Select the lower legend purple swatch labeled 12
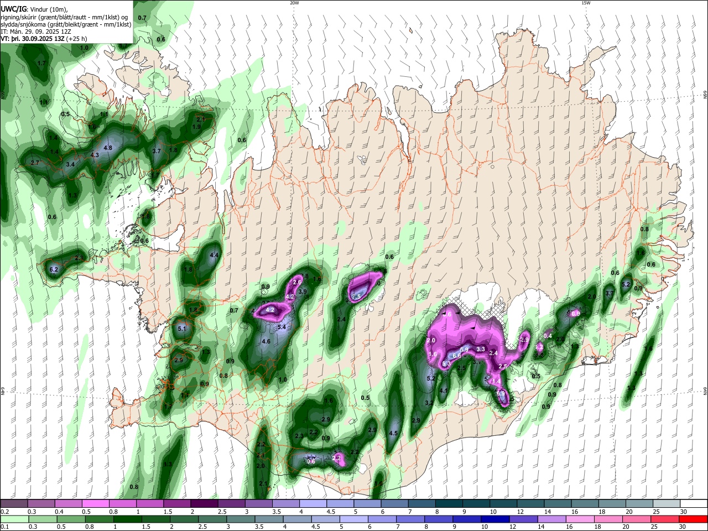The width and height of the screenshot is (708, 531). 523,519
